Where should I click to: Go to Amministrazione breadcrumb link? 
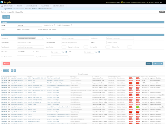(18, 9)
